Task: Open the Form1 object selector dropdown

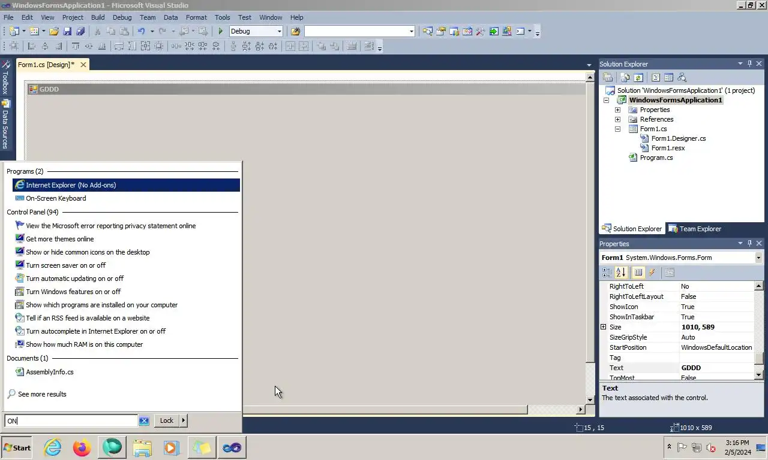Action: tap(758, 258)
